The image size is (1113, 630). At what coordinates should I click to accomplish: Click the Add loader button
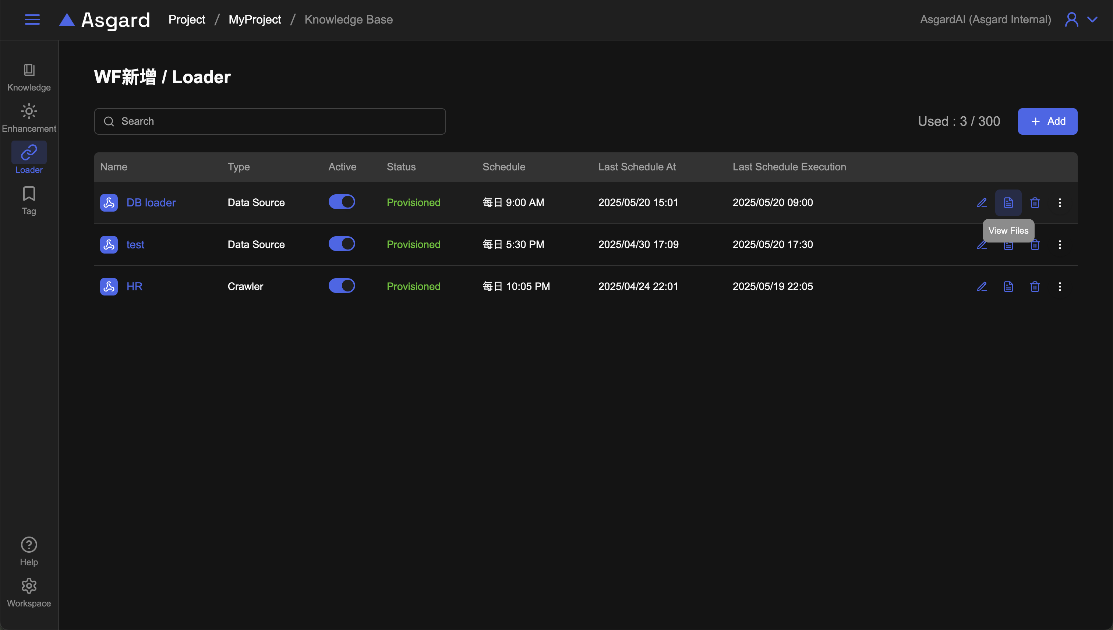tap(1047, 121)
